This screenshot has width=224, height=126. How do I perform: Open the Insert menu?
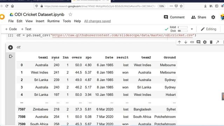pyautogui.click(x=40, y=21)
